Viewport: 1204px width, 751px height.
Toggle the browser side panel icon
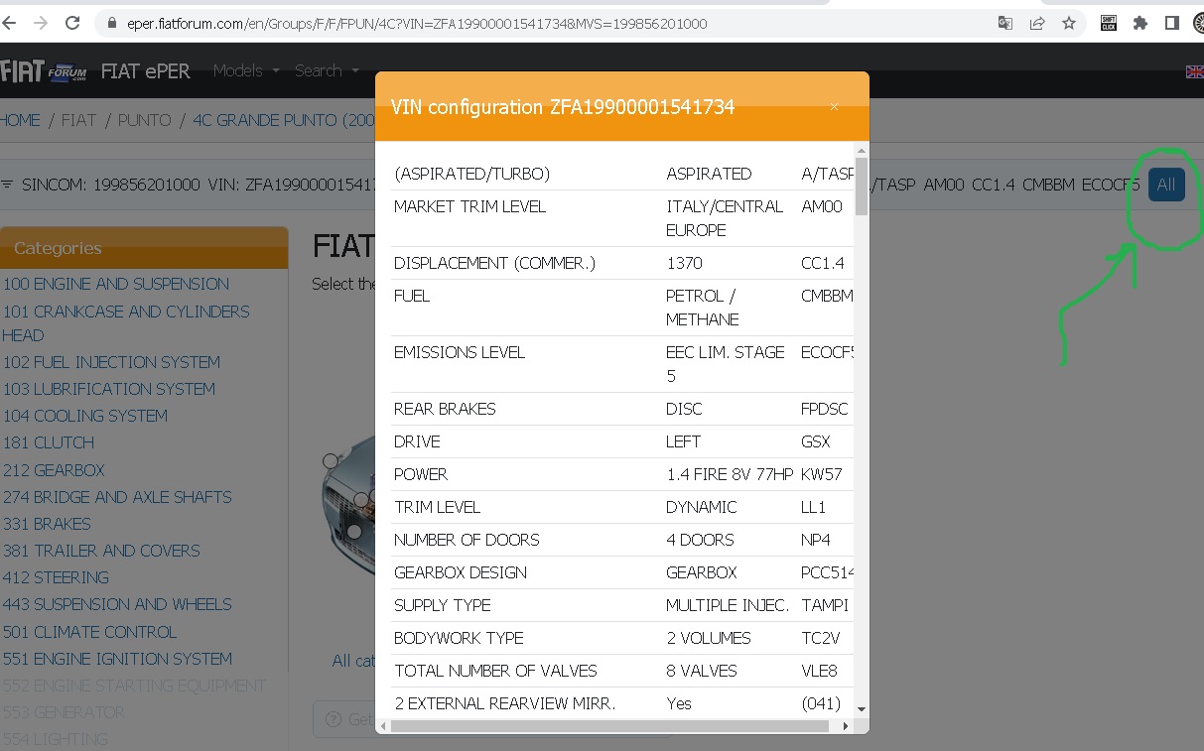[1172, 23]
